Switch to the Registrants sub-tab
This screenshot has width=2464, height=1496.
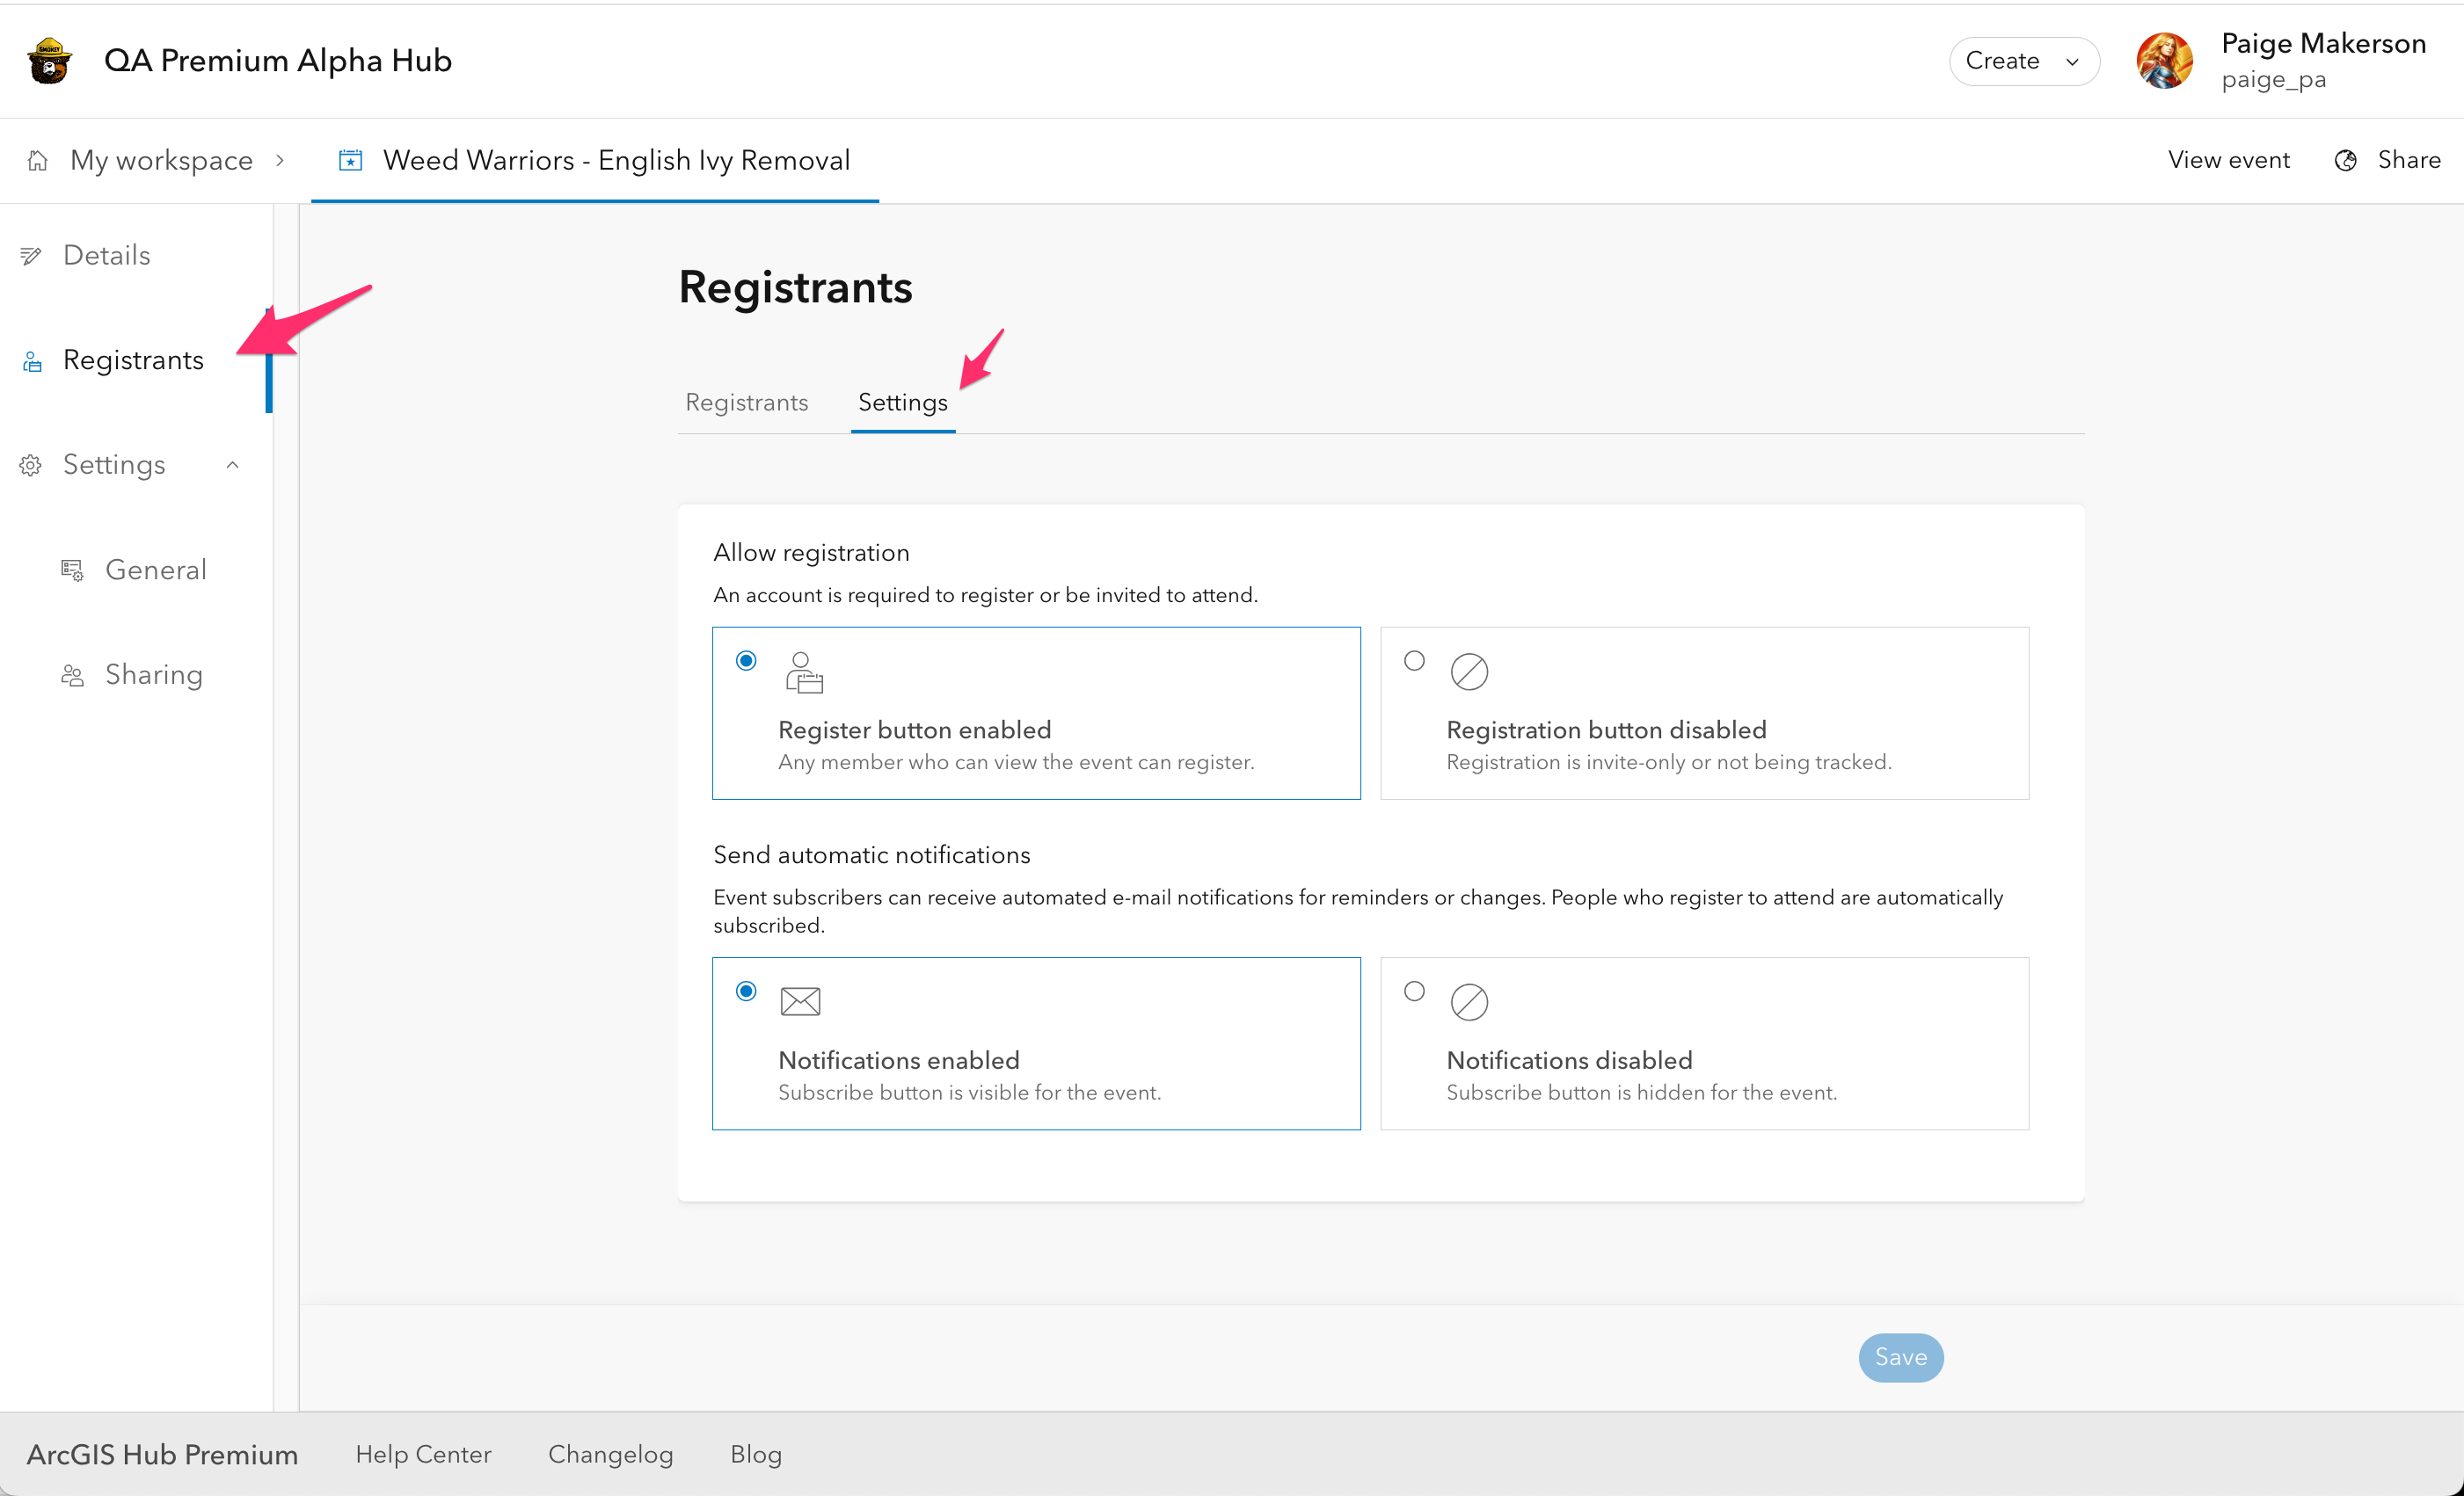[746, 402]
